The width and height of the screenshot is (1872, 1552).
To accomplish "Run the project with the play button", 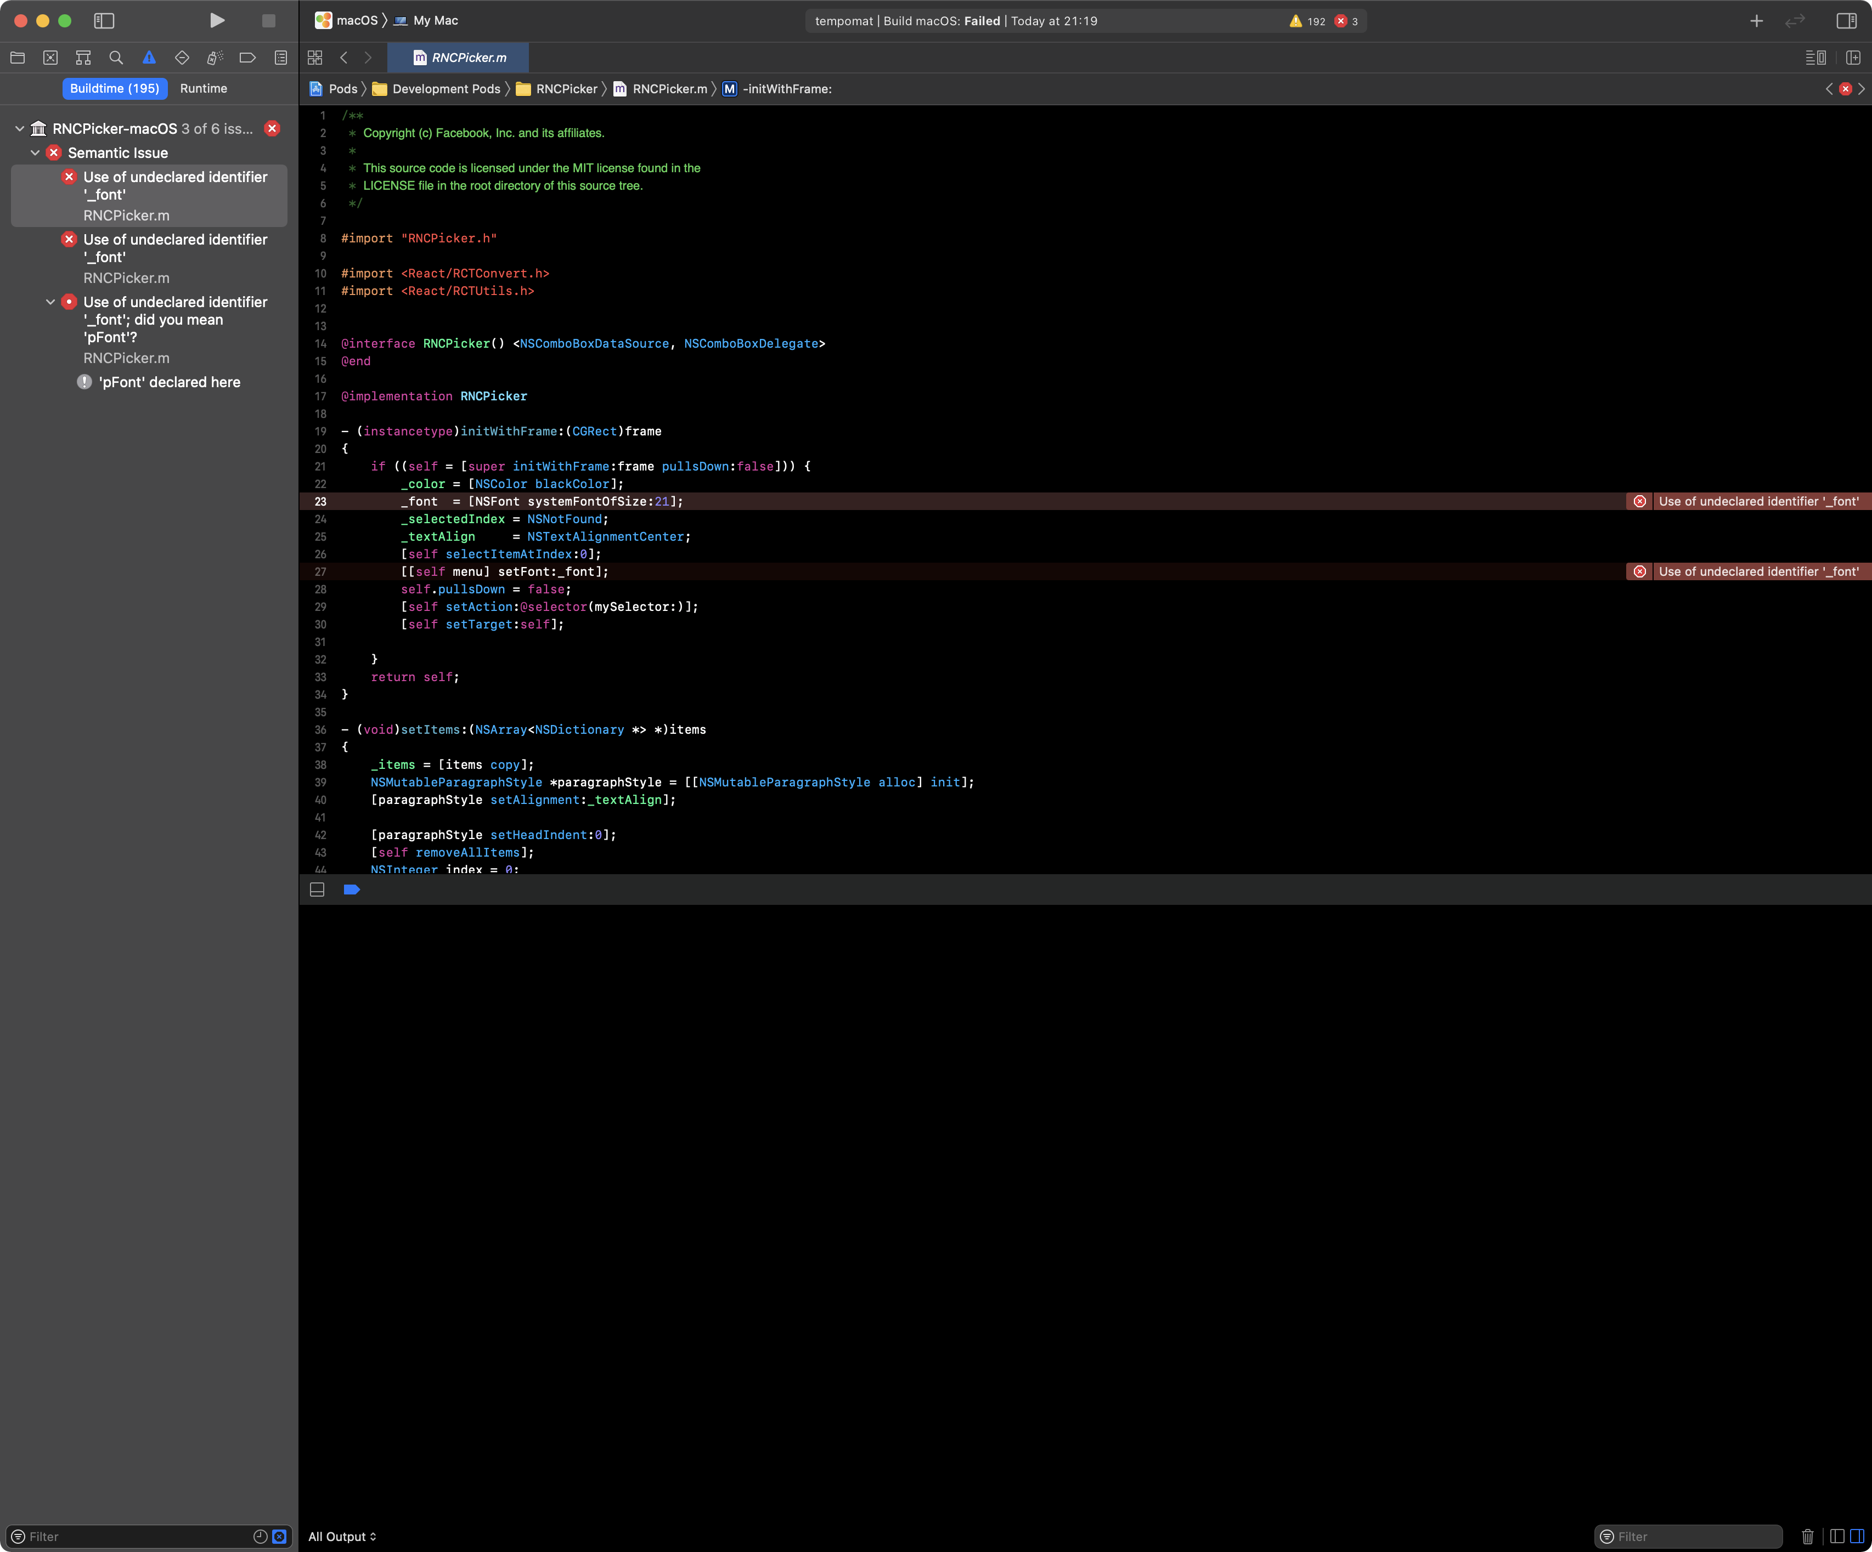I will tap(217, 20).
